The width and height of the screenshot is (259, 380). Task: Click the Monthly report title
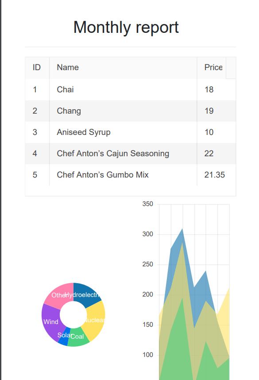pyautogui.click(x=126, y=27)
